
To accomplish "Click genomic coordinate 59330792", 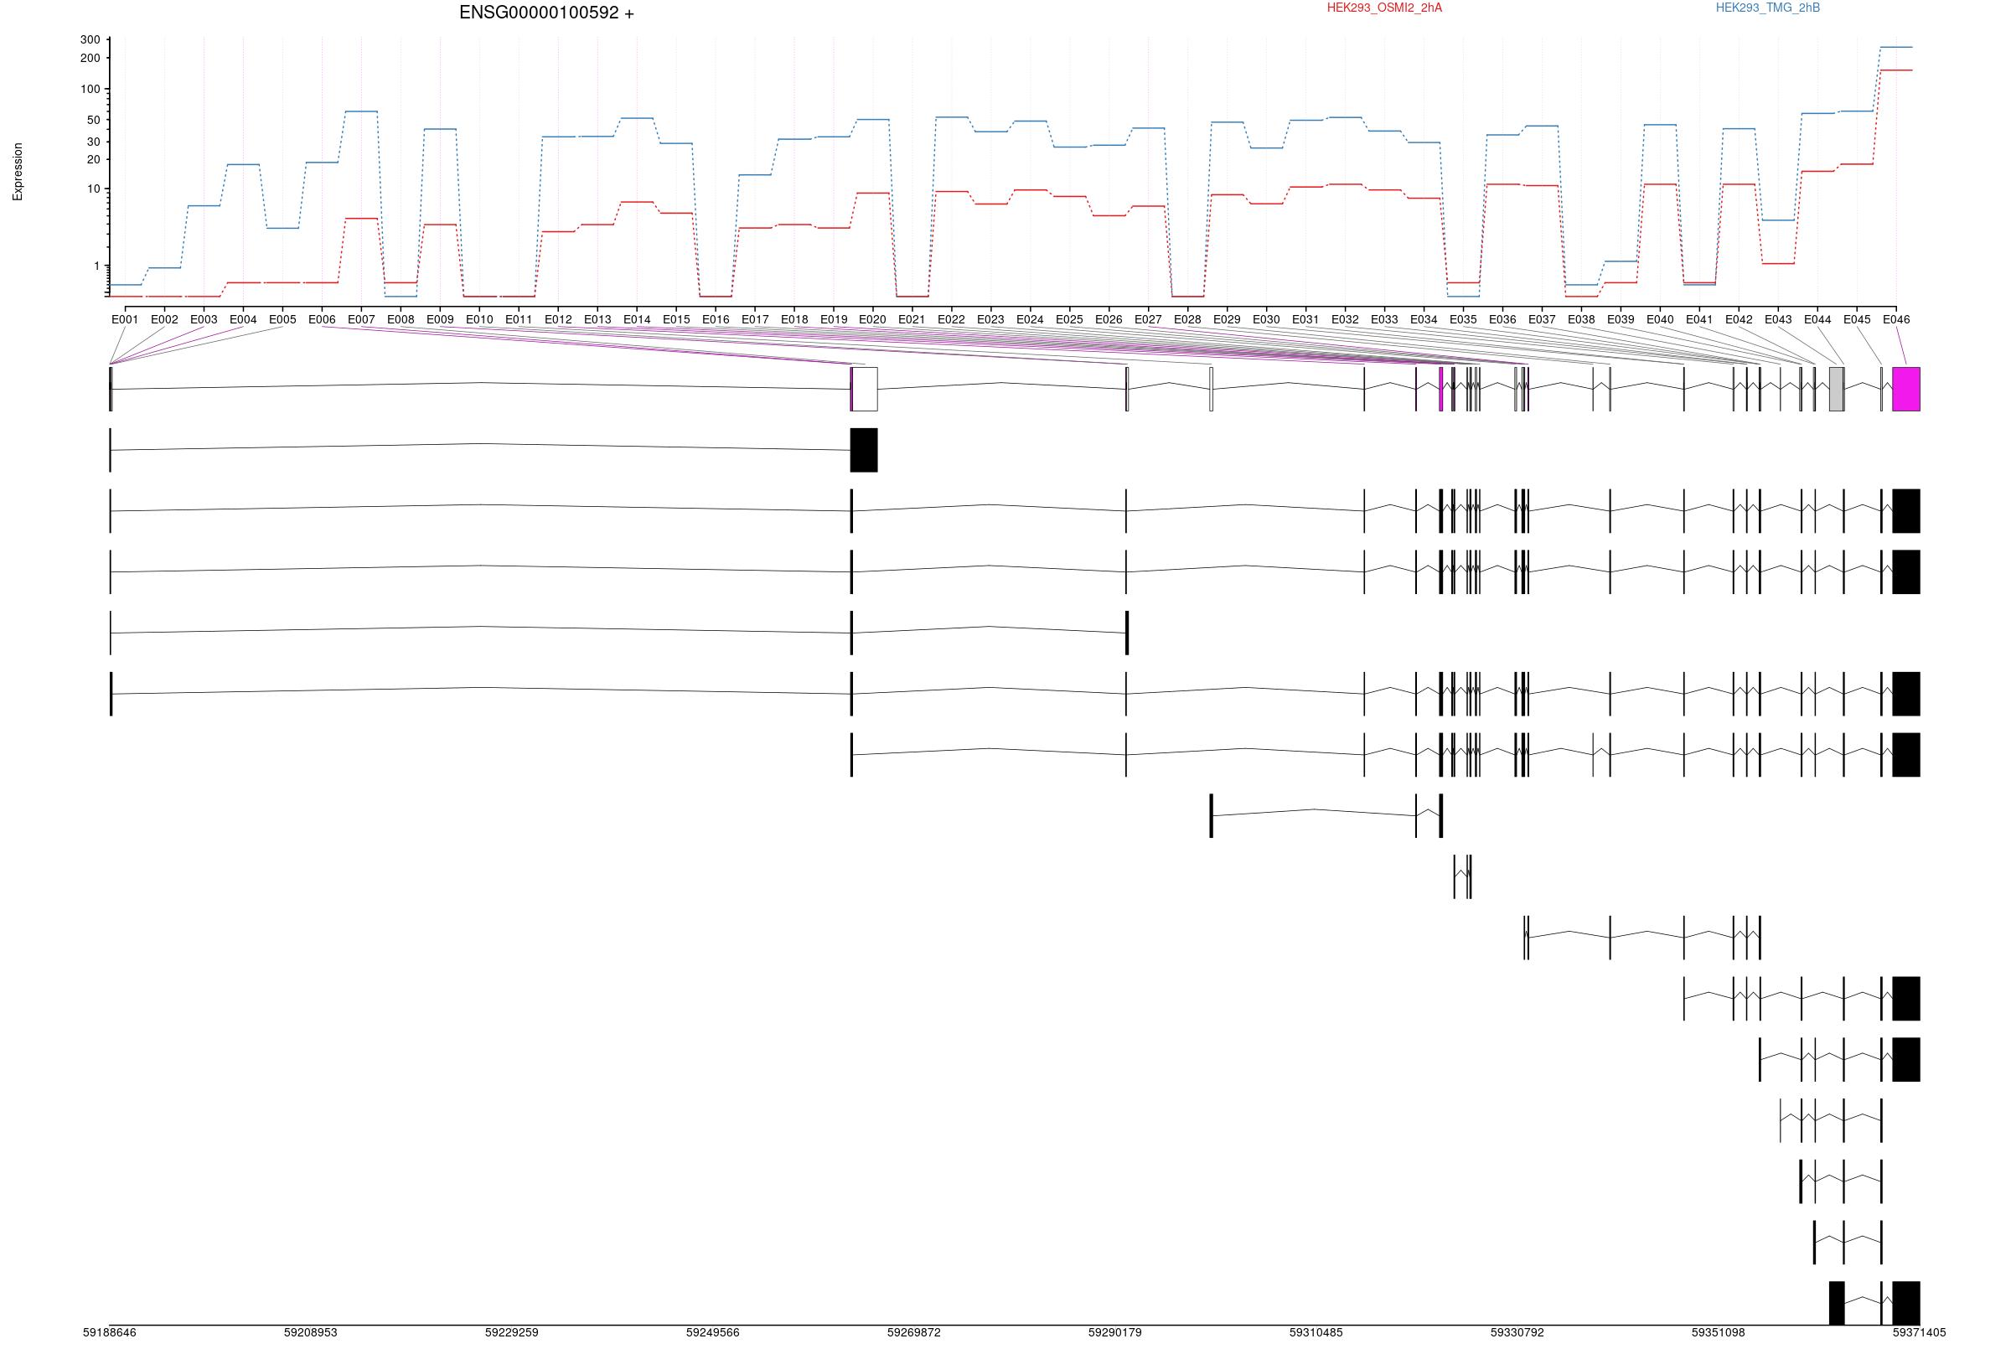I will point(1517,1332).
